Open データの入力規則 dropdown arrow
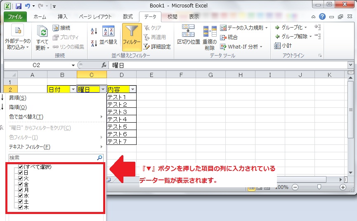This screenshot has width=357, height=221. point(266,28)
